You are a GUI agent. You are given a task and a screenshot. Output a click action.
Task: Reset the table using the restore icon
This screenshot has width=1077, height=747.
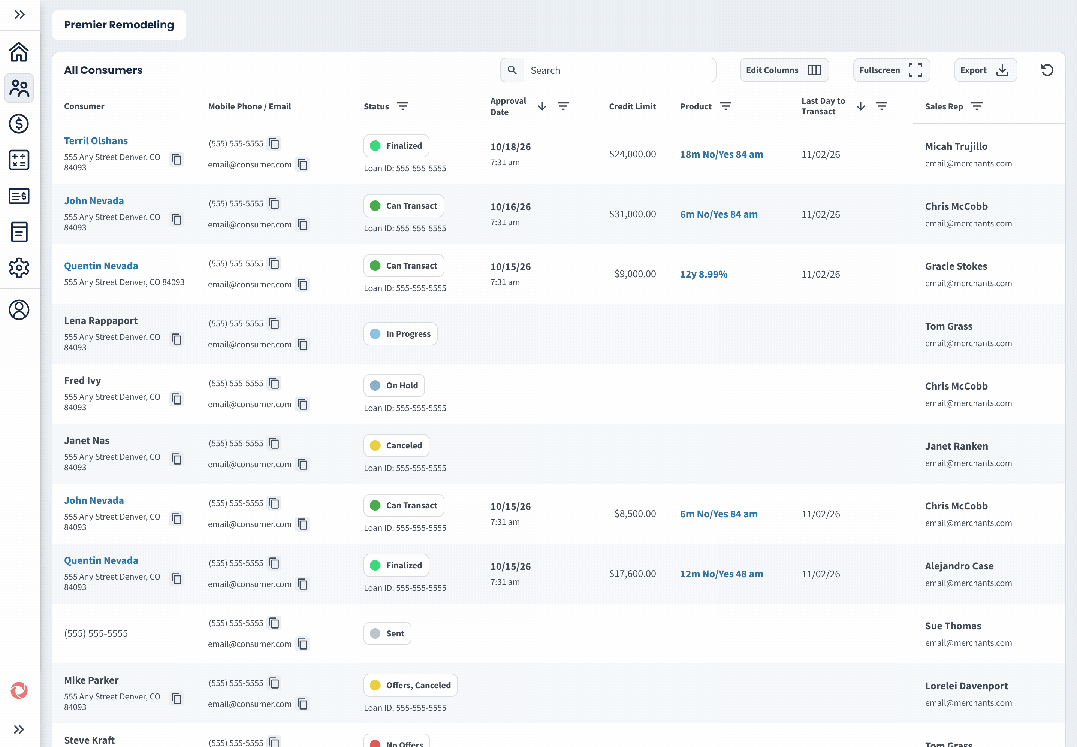pos(1047,70)
